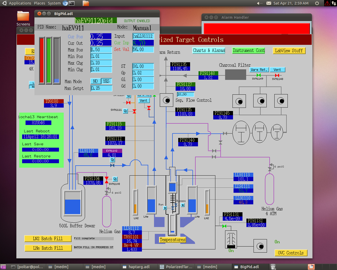Open the related display button under EV91102
The image size is (337, 270).
coord(112,160)
